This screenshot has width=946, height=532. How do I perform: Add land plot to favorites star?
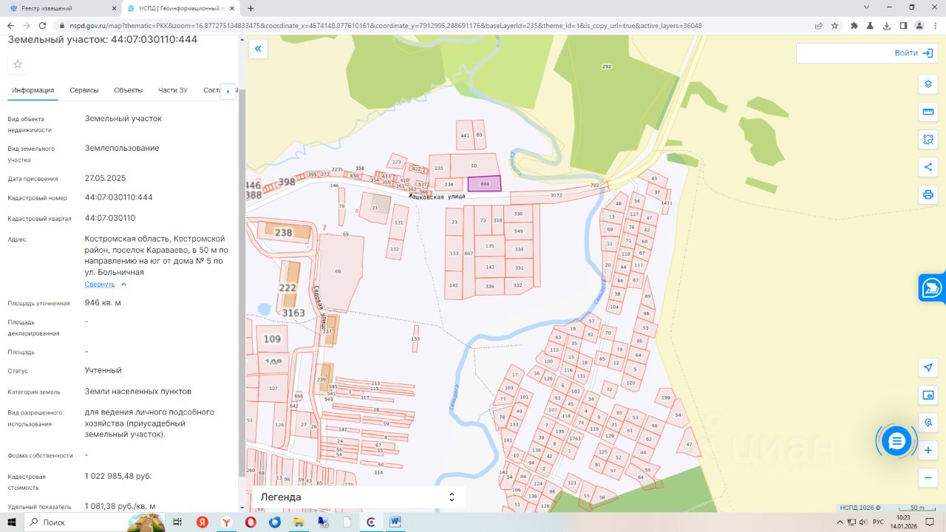point(18,64)
